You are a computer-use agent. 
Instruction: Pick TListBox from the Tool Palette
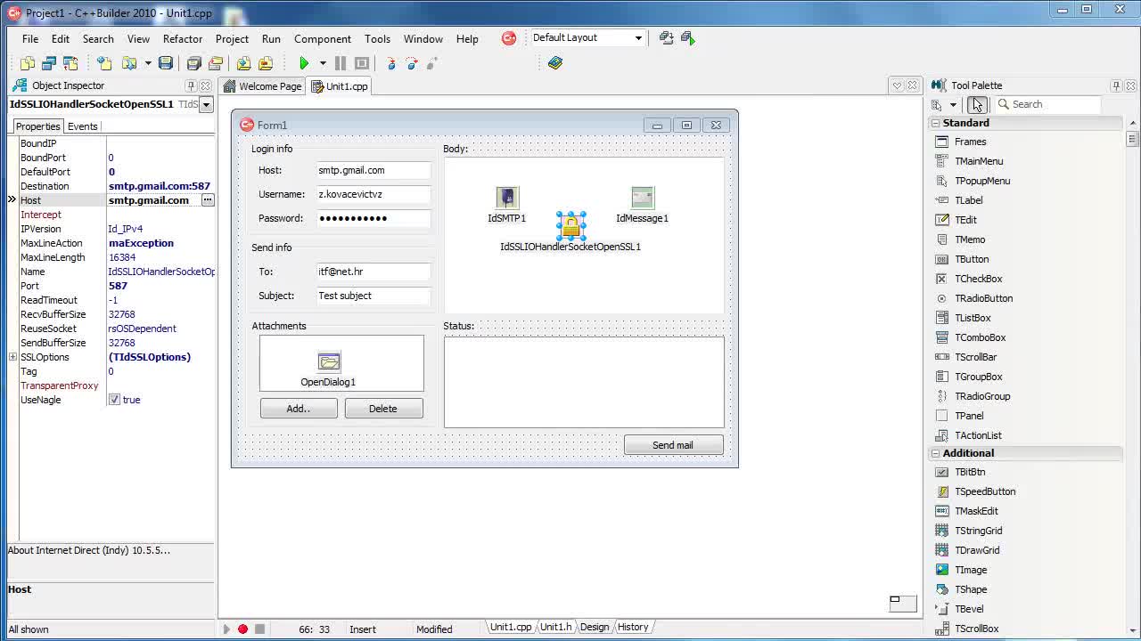click(973, 318)
